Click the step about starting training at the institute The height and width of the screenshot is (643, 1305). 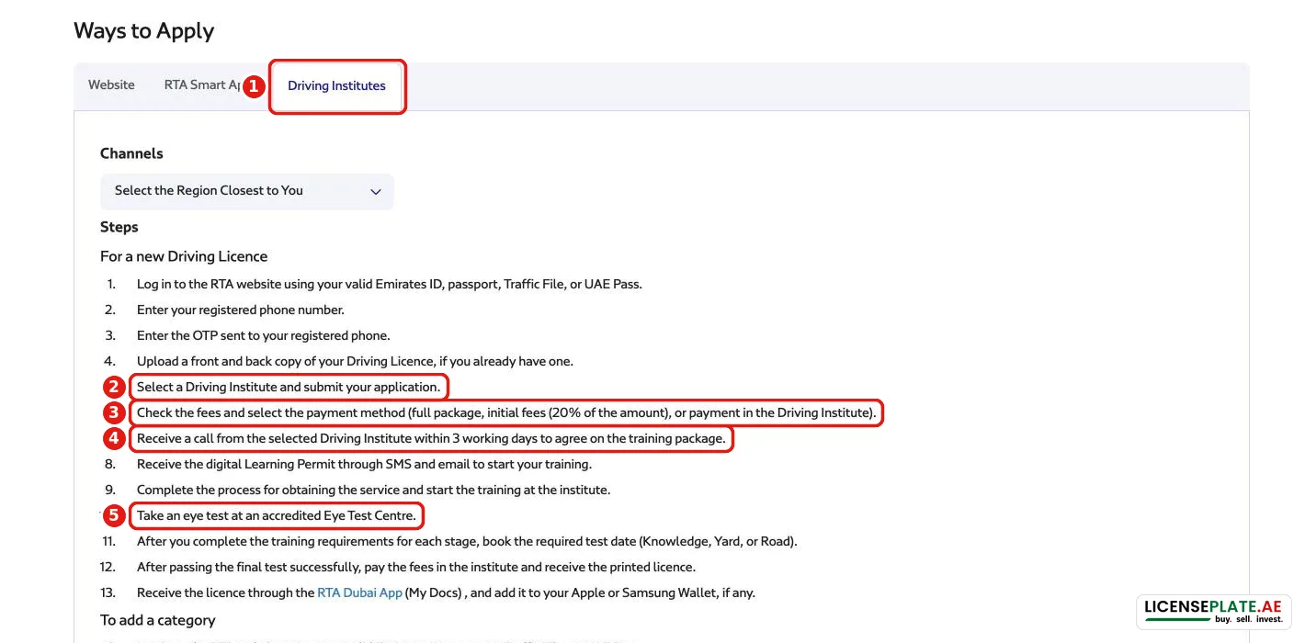(373, 490)
